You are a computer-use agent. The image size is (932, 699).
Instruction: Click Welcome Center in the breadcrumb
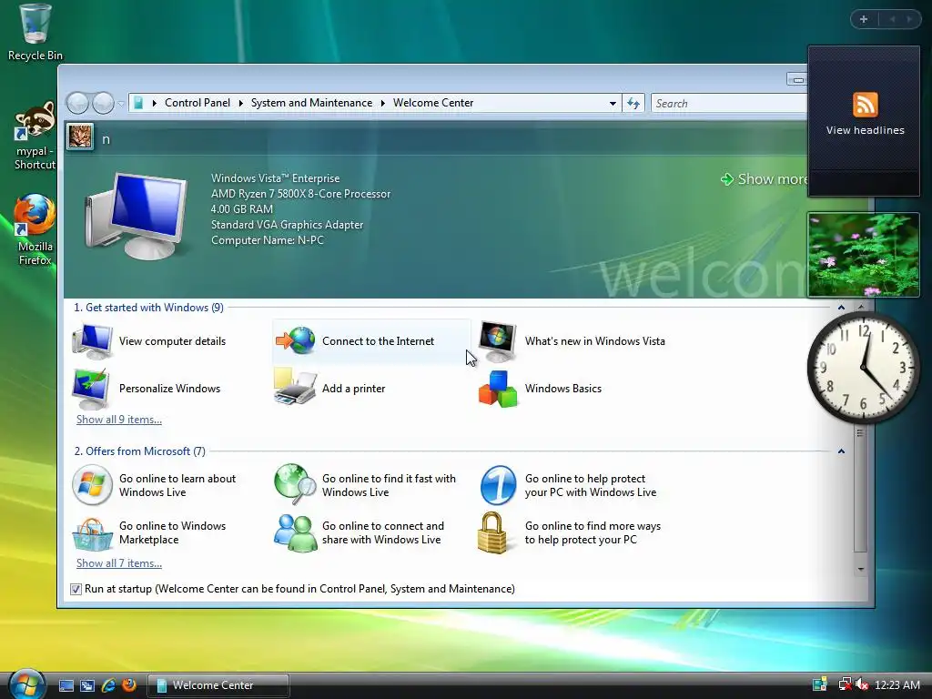433,103
